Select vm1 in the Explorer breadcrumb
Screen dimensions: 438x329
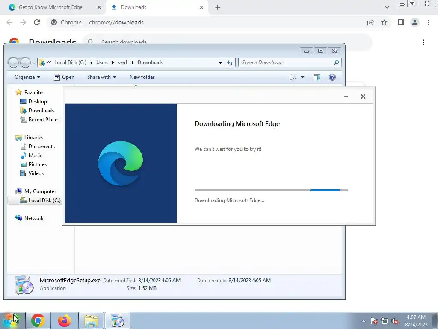coord(123,63)
